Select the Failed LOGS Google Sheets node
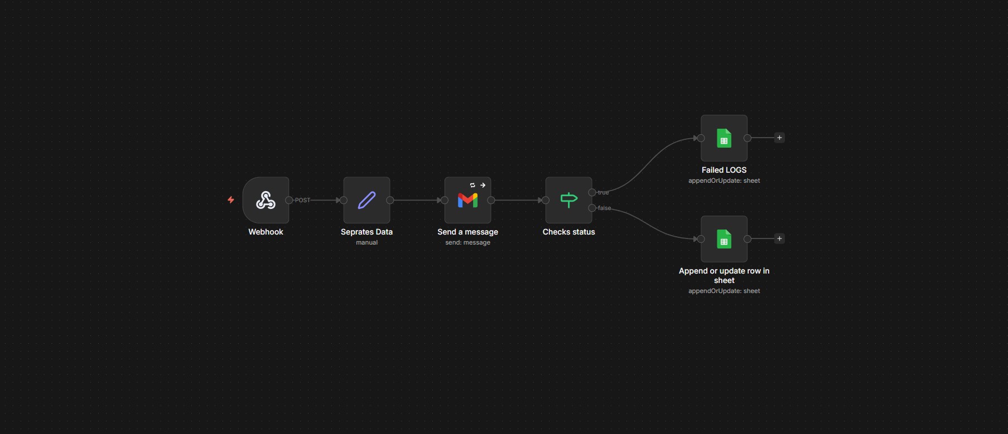1008x434 pixels. (724, 138)
